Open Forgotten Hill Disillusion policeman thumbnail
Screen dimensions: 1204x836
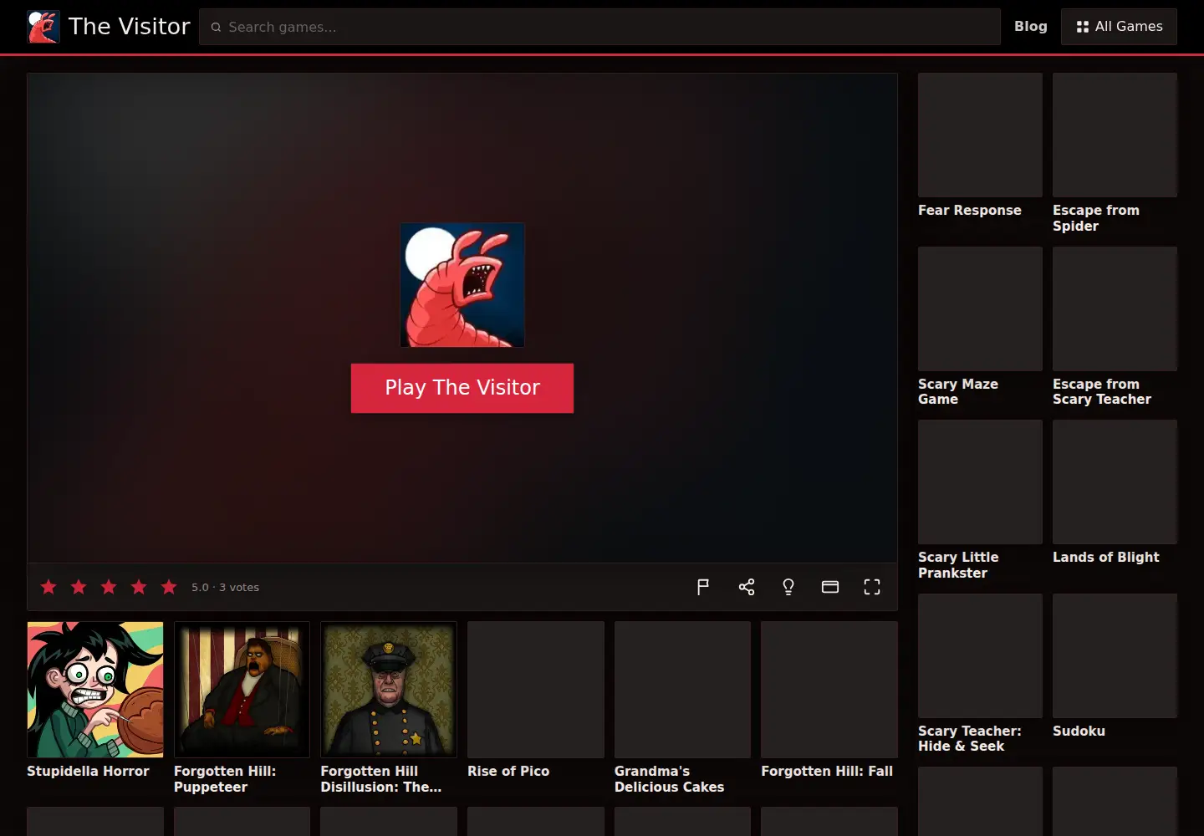click(x=389, y=690)
